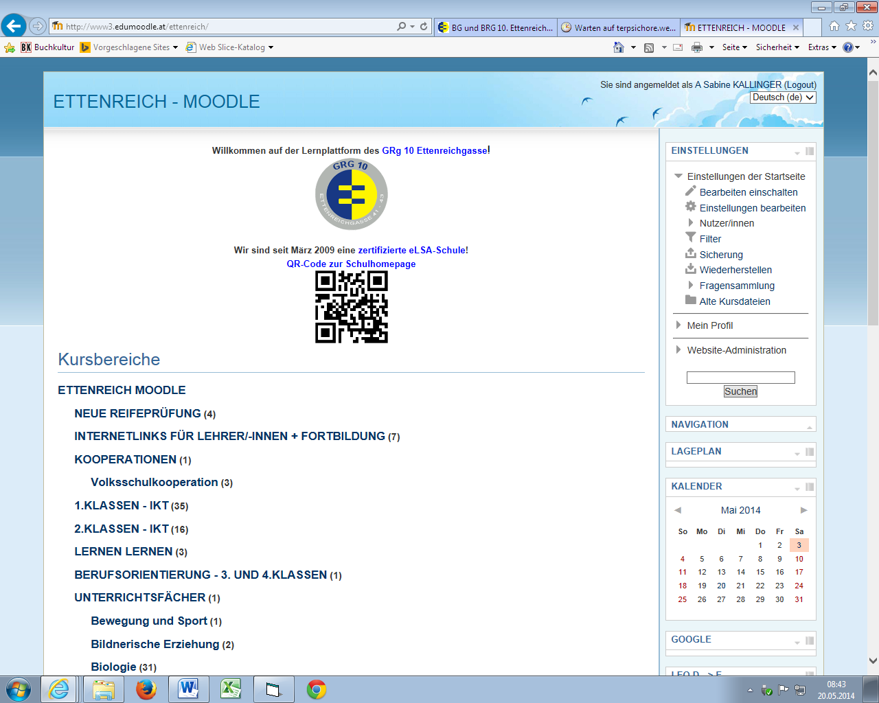879x703 pixels.
Task: Click the add-to-favorites-bar star icon
Action: 9,47
